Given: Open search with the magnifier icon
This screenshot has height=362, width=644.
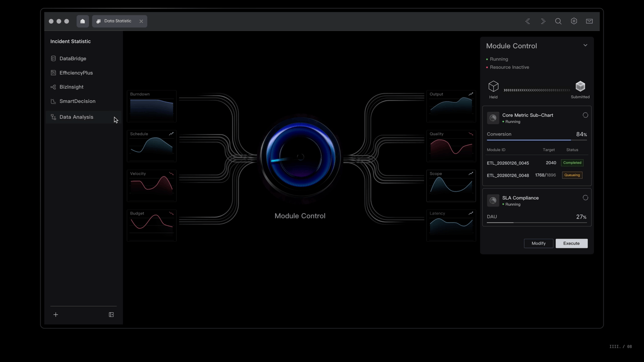Looking at the screenshot, I should coord(558,21).
